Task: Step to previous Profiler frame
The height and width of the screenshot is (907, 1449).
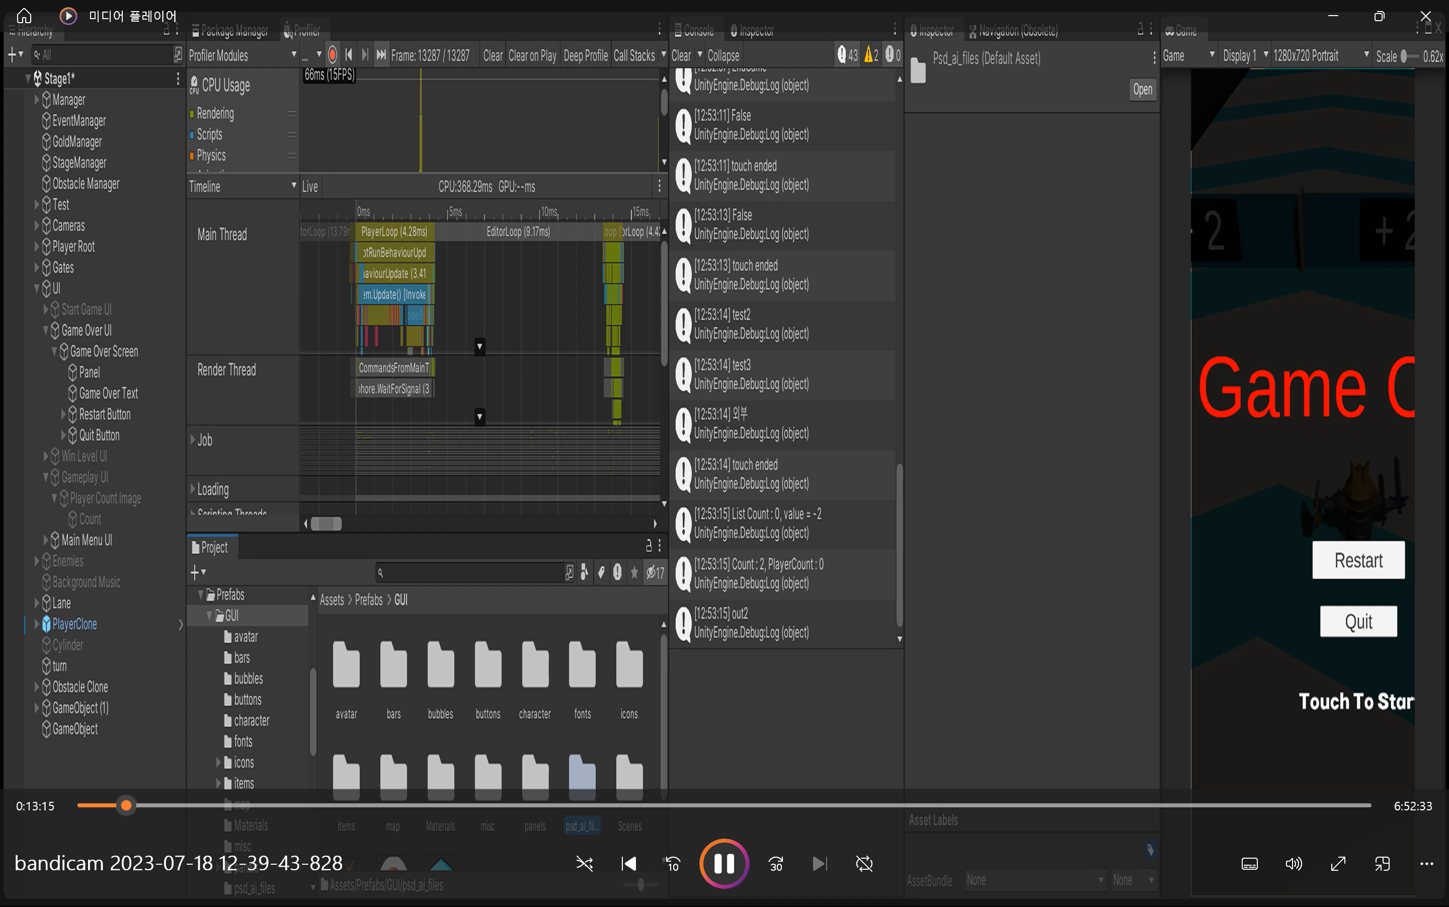Action: click(349, 55)
